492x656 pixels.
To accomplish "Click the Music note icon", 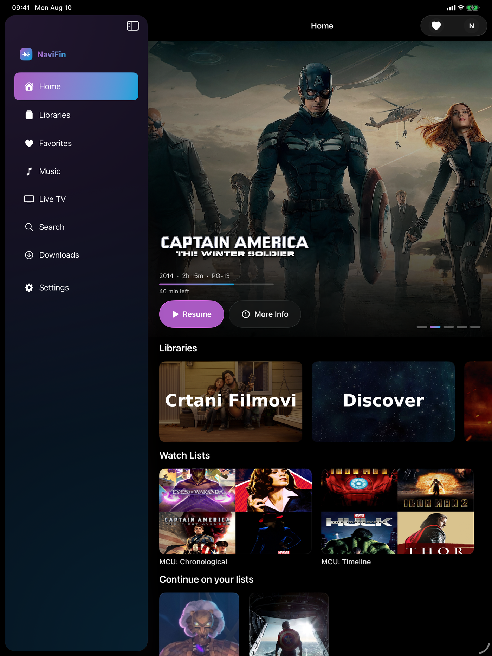I will click(x=29, y=171).
